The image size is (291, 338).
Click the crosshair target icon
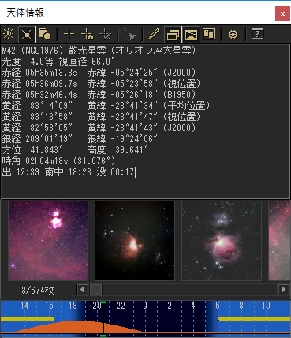[233, 34]
